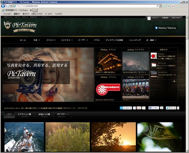Close the PicTavern browser tab
This screenshot has height=153, width=189.
click(31, 10)
